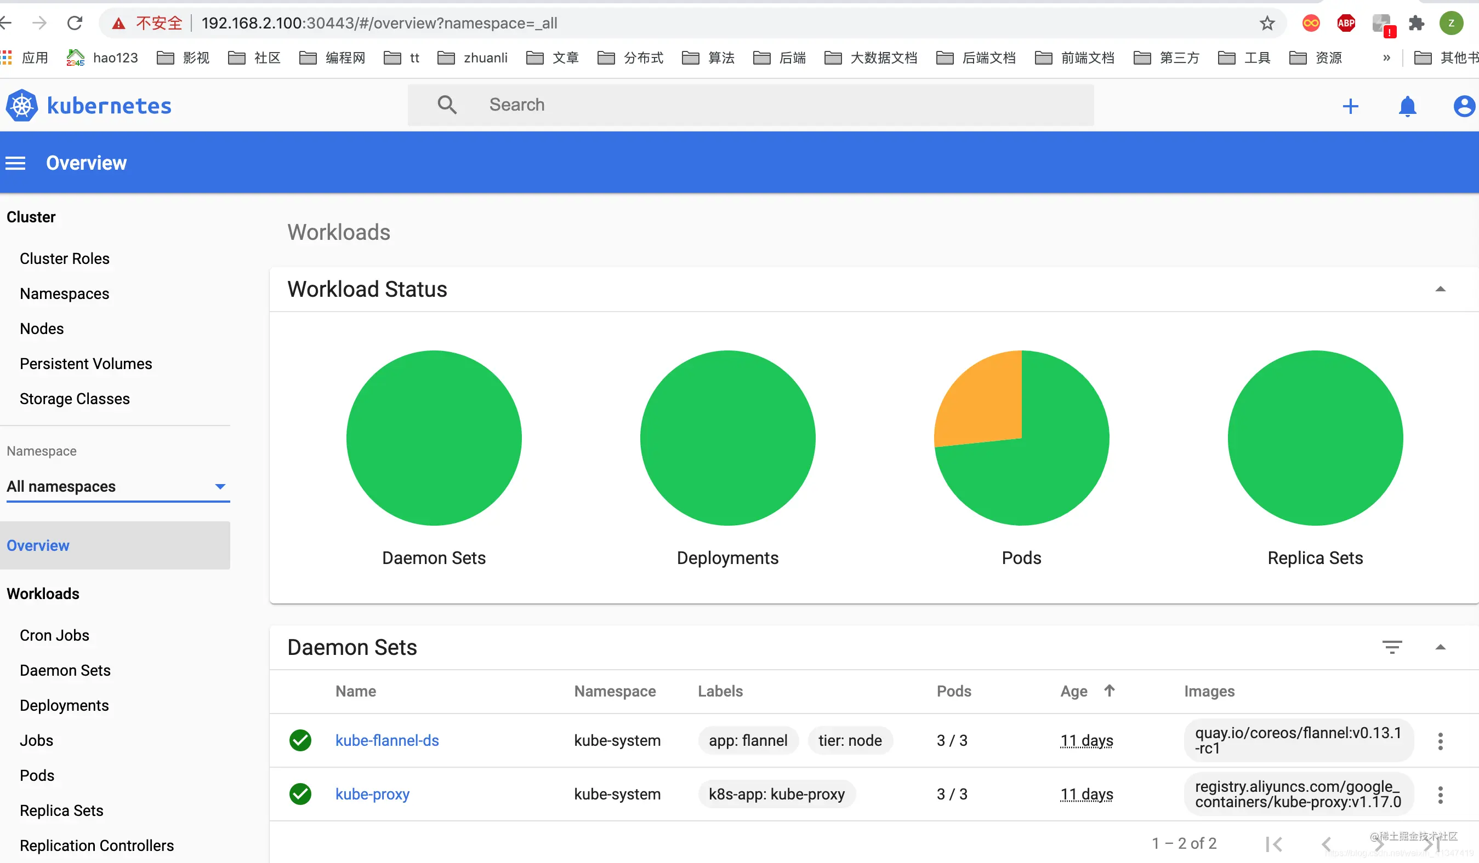Click the Name column header in Daemon Sets

(356, 691)
